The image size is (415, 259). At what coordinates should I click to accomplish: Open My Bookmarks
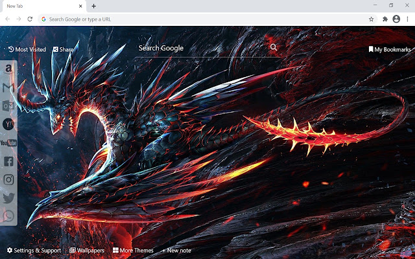(390, 49)
